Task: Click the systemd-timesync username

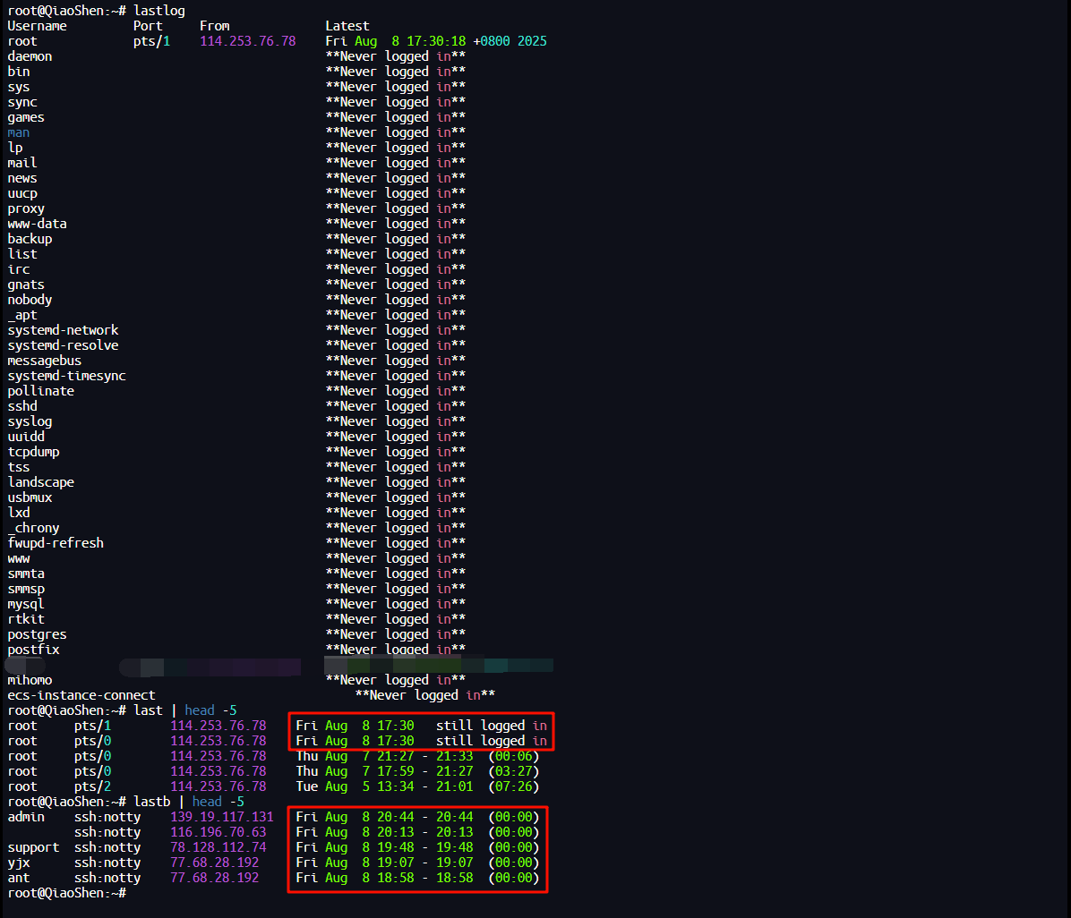Action: 66,376
